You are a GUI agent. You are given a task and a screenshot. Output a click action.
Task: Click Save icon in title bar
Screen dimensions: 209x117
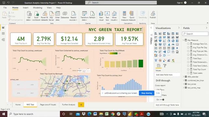pos(4,3)
